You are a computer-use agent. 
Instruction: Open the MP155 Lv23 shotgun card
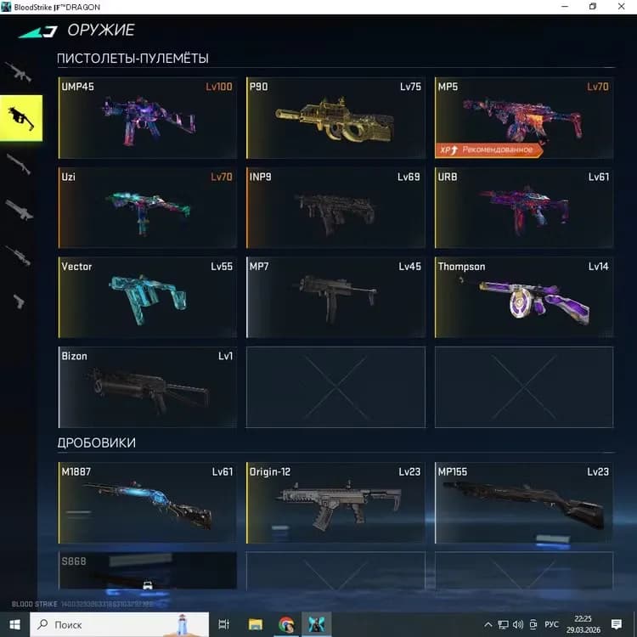pyautogui.click(x=524, y=503)
